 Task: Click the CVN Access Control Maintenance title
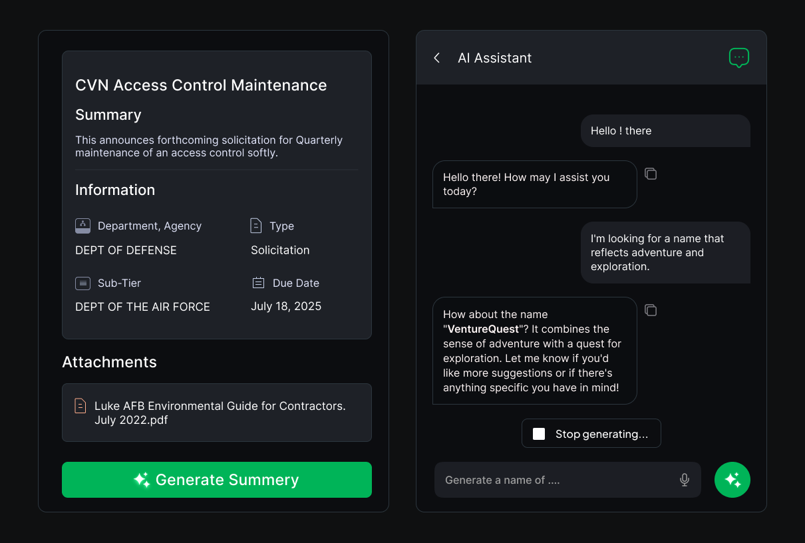pos(201,85)
